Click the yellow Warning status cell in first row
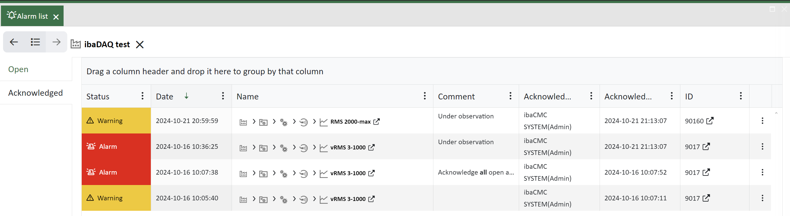The width and height of the screenshot is (790, 216). [116, 121]
